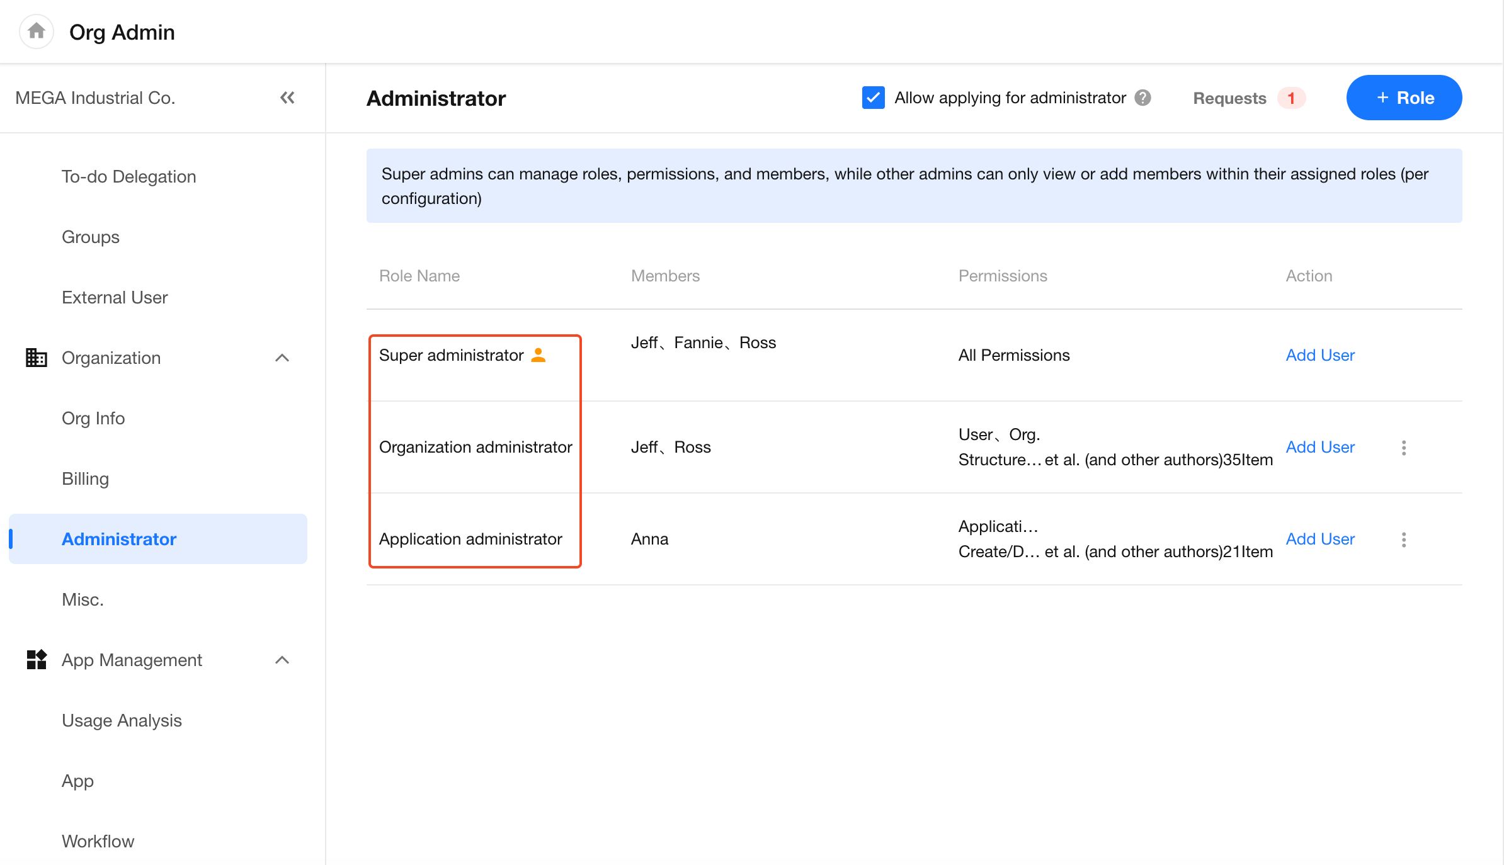Click the help question mark icon

tap(1142, 98)
